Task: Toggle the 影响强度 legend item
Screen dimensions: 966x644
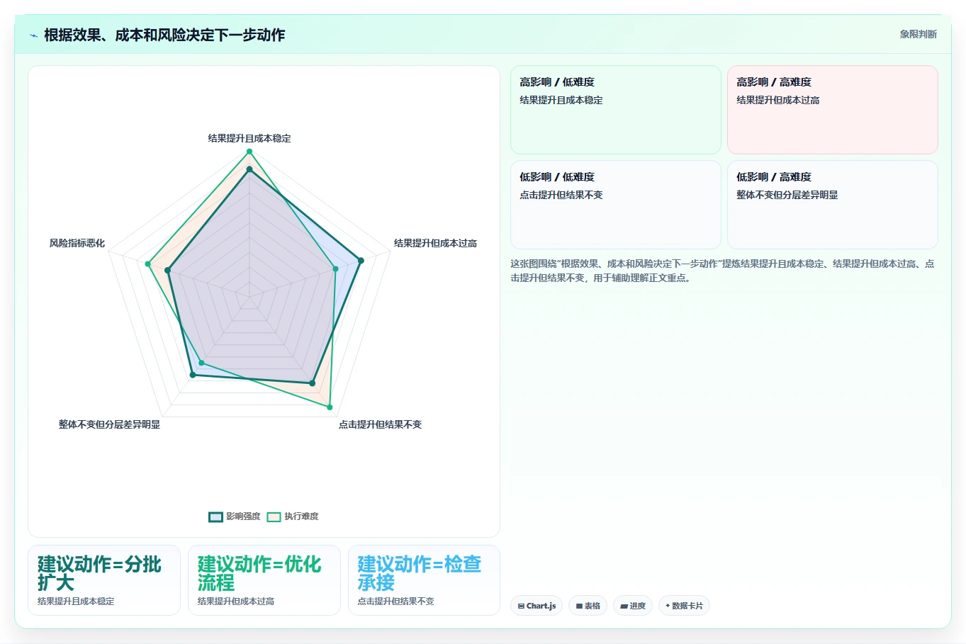Action: 235,516
